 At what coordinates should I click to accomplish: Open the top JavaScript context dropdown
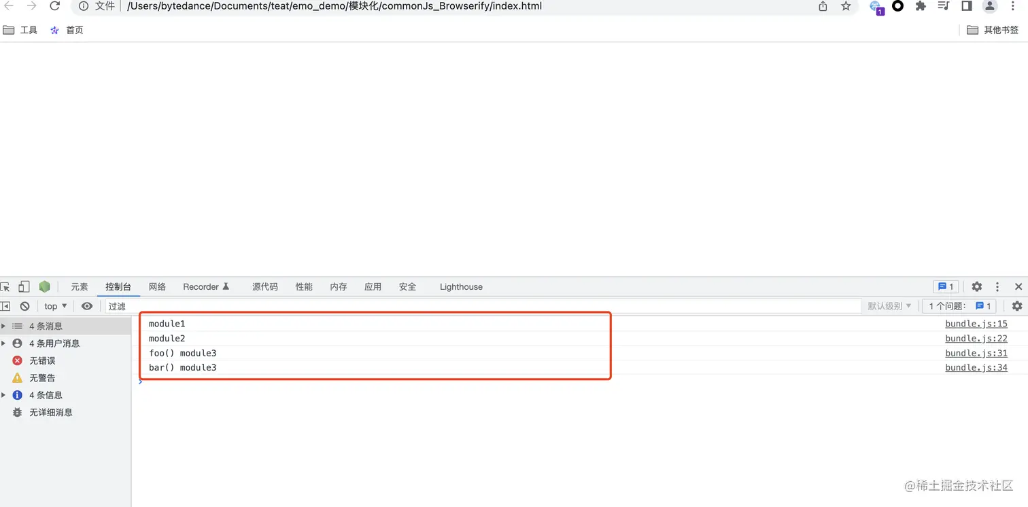click(x=56, y=306)
